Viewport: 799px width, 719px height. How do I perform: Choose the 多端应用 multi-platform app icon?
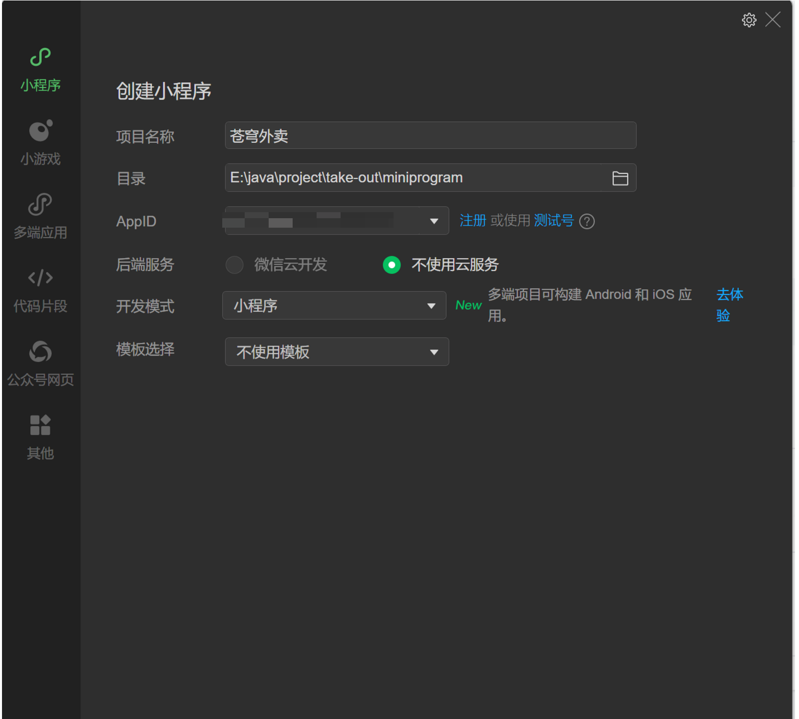coord(40,204)
